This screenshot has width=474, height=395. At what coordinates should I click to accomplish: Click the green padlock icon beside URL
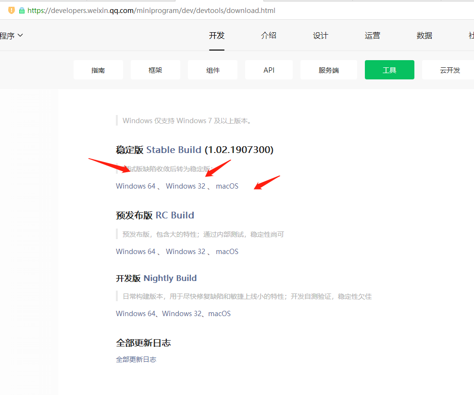pos(22,10)
